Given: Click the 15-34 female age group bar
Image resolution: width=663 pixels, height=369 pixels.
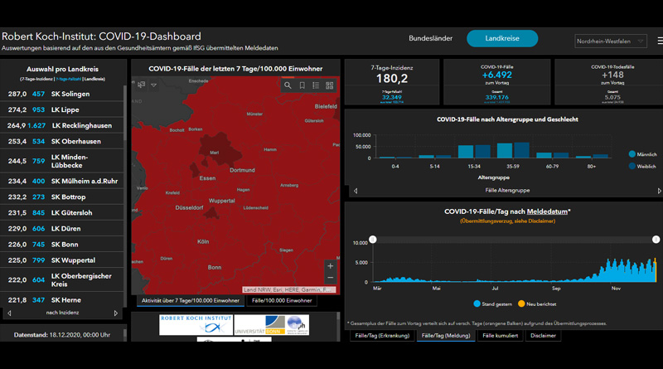Looking at the screenshot, I should pos(482,152).
